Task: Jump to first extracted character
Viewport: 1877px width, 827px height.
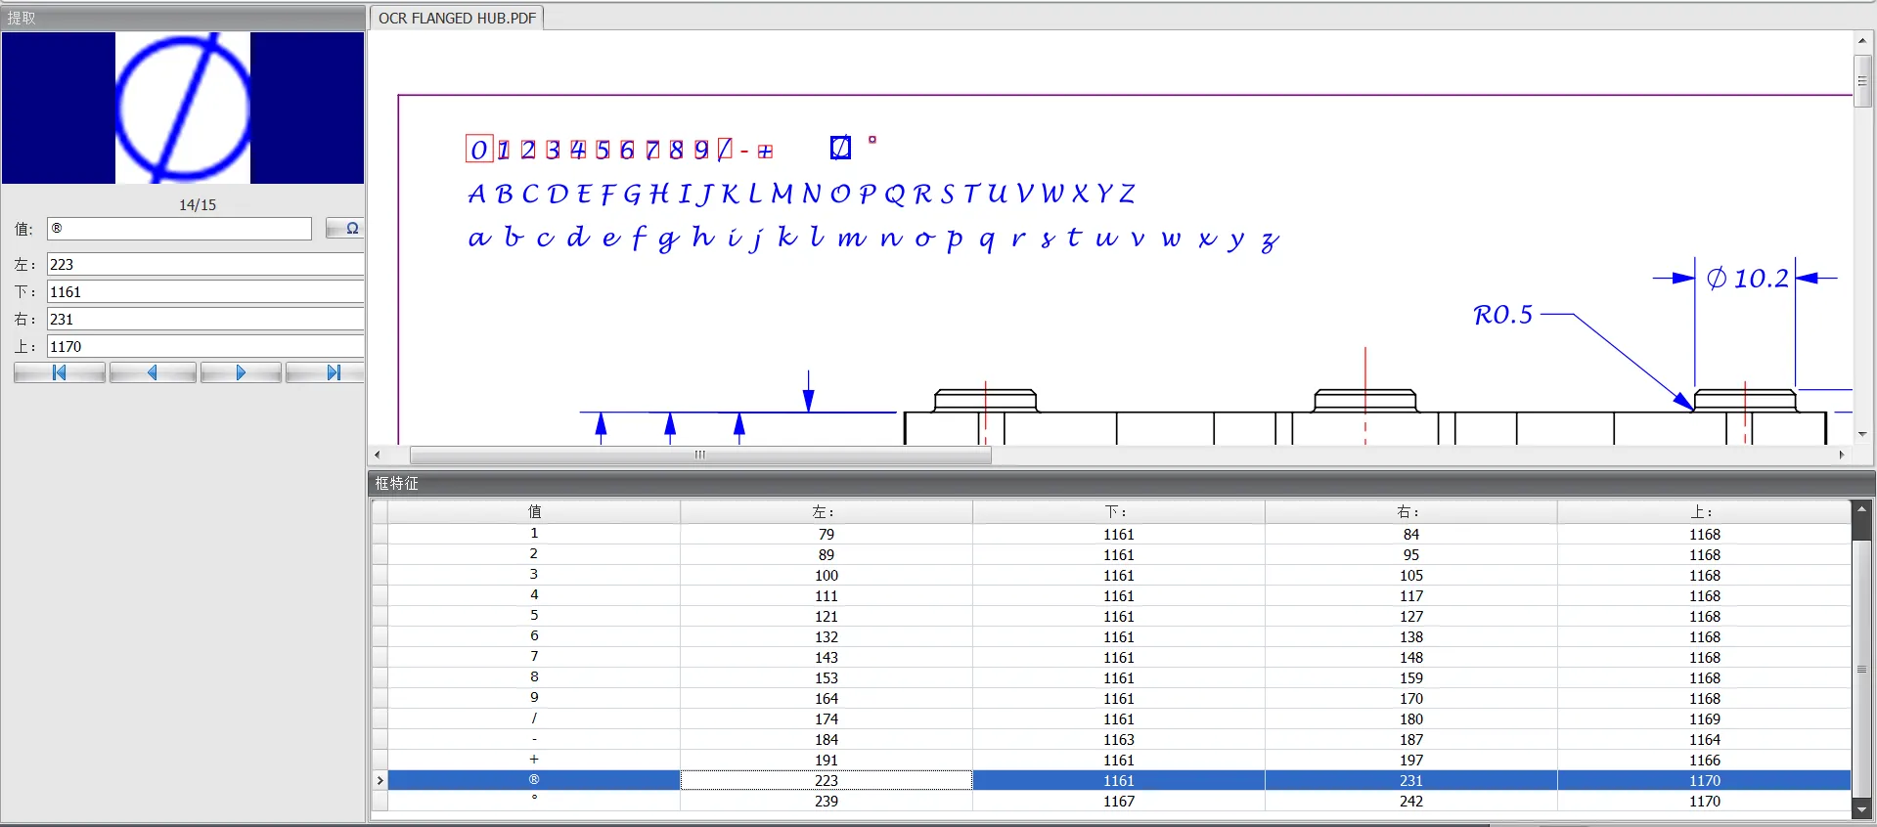Action: 60,372
